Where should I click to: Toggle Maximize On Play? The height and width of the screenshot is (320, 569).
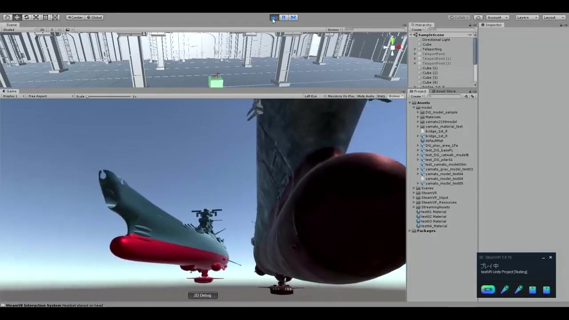tap(341, 96)
